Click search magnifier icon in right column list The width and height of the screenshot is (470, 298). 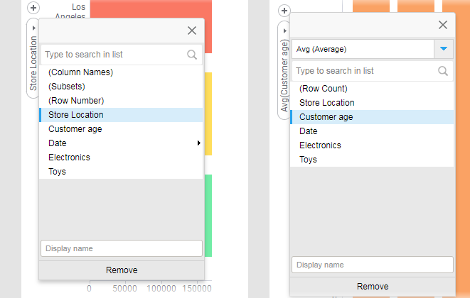443,71
